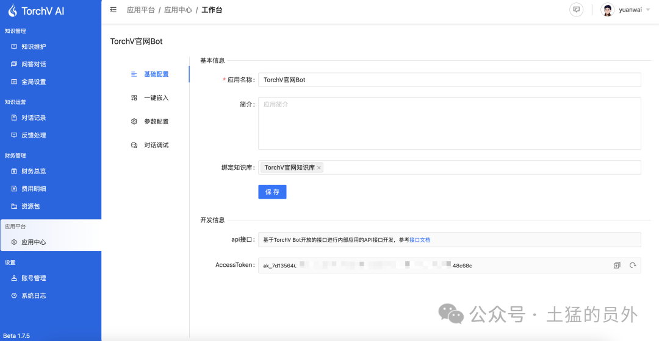
Task: Open the 接口文档 link
Action: pyautogui.click(x=420, y=240)
